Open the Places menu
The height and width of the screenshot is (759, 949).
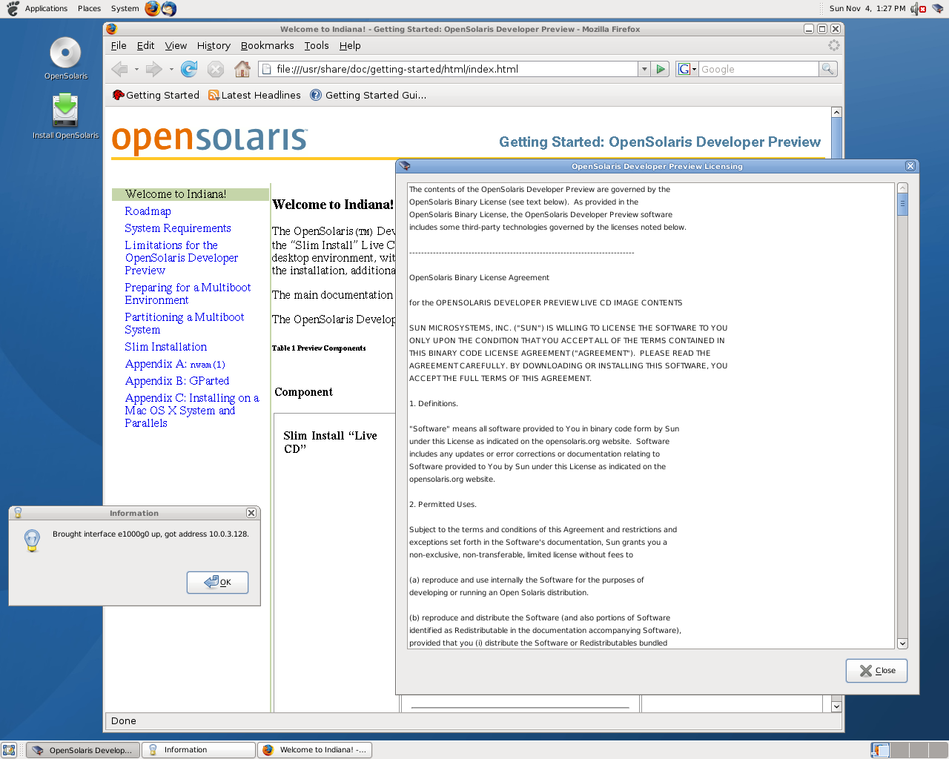[x=89, y=8]
